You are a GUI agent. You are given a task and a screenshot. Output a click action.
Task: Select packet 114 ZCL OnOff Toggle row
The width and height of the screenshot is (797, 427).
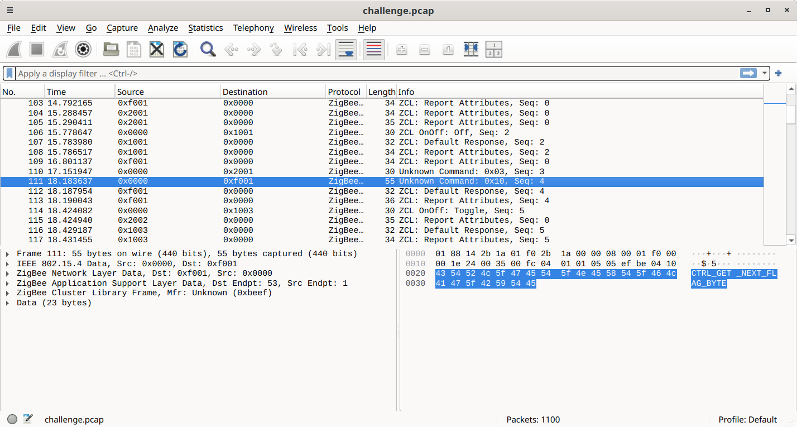223,210
